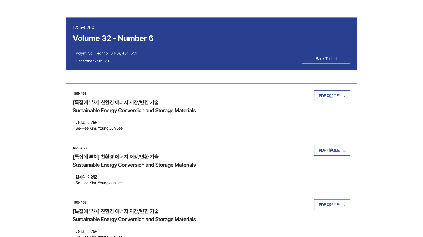Click the Back To List button

coord(326,58)
